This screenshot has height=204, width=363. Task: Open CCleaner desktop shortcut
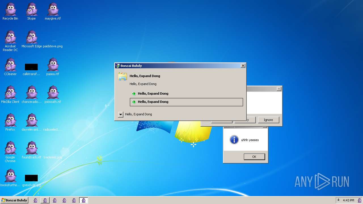pyautogui.click(x=10, y=67)
